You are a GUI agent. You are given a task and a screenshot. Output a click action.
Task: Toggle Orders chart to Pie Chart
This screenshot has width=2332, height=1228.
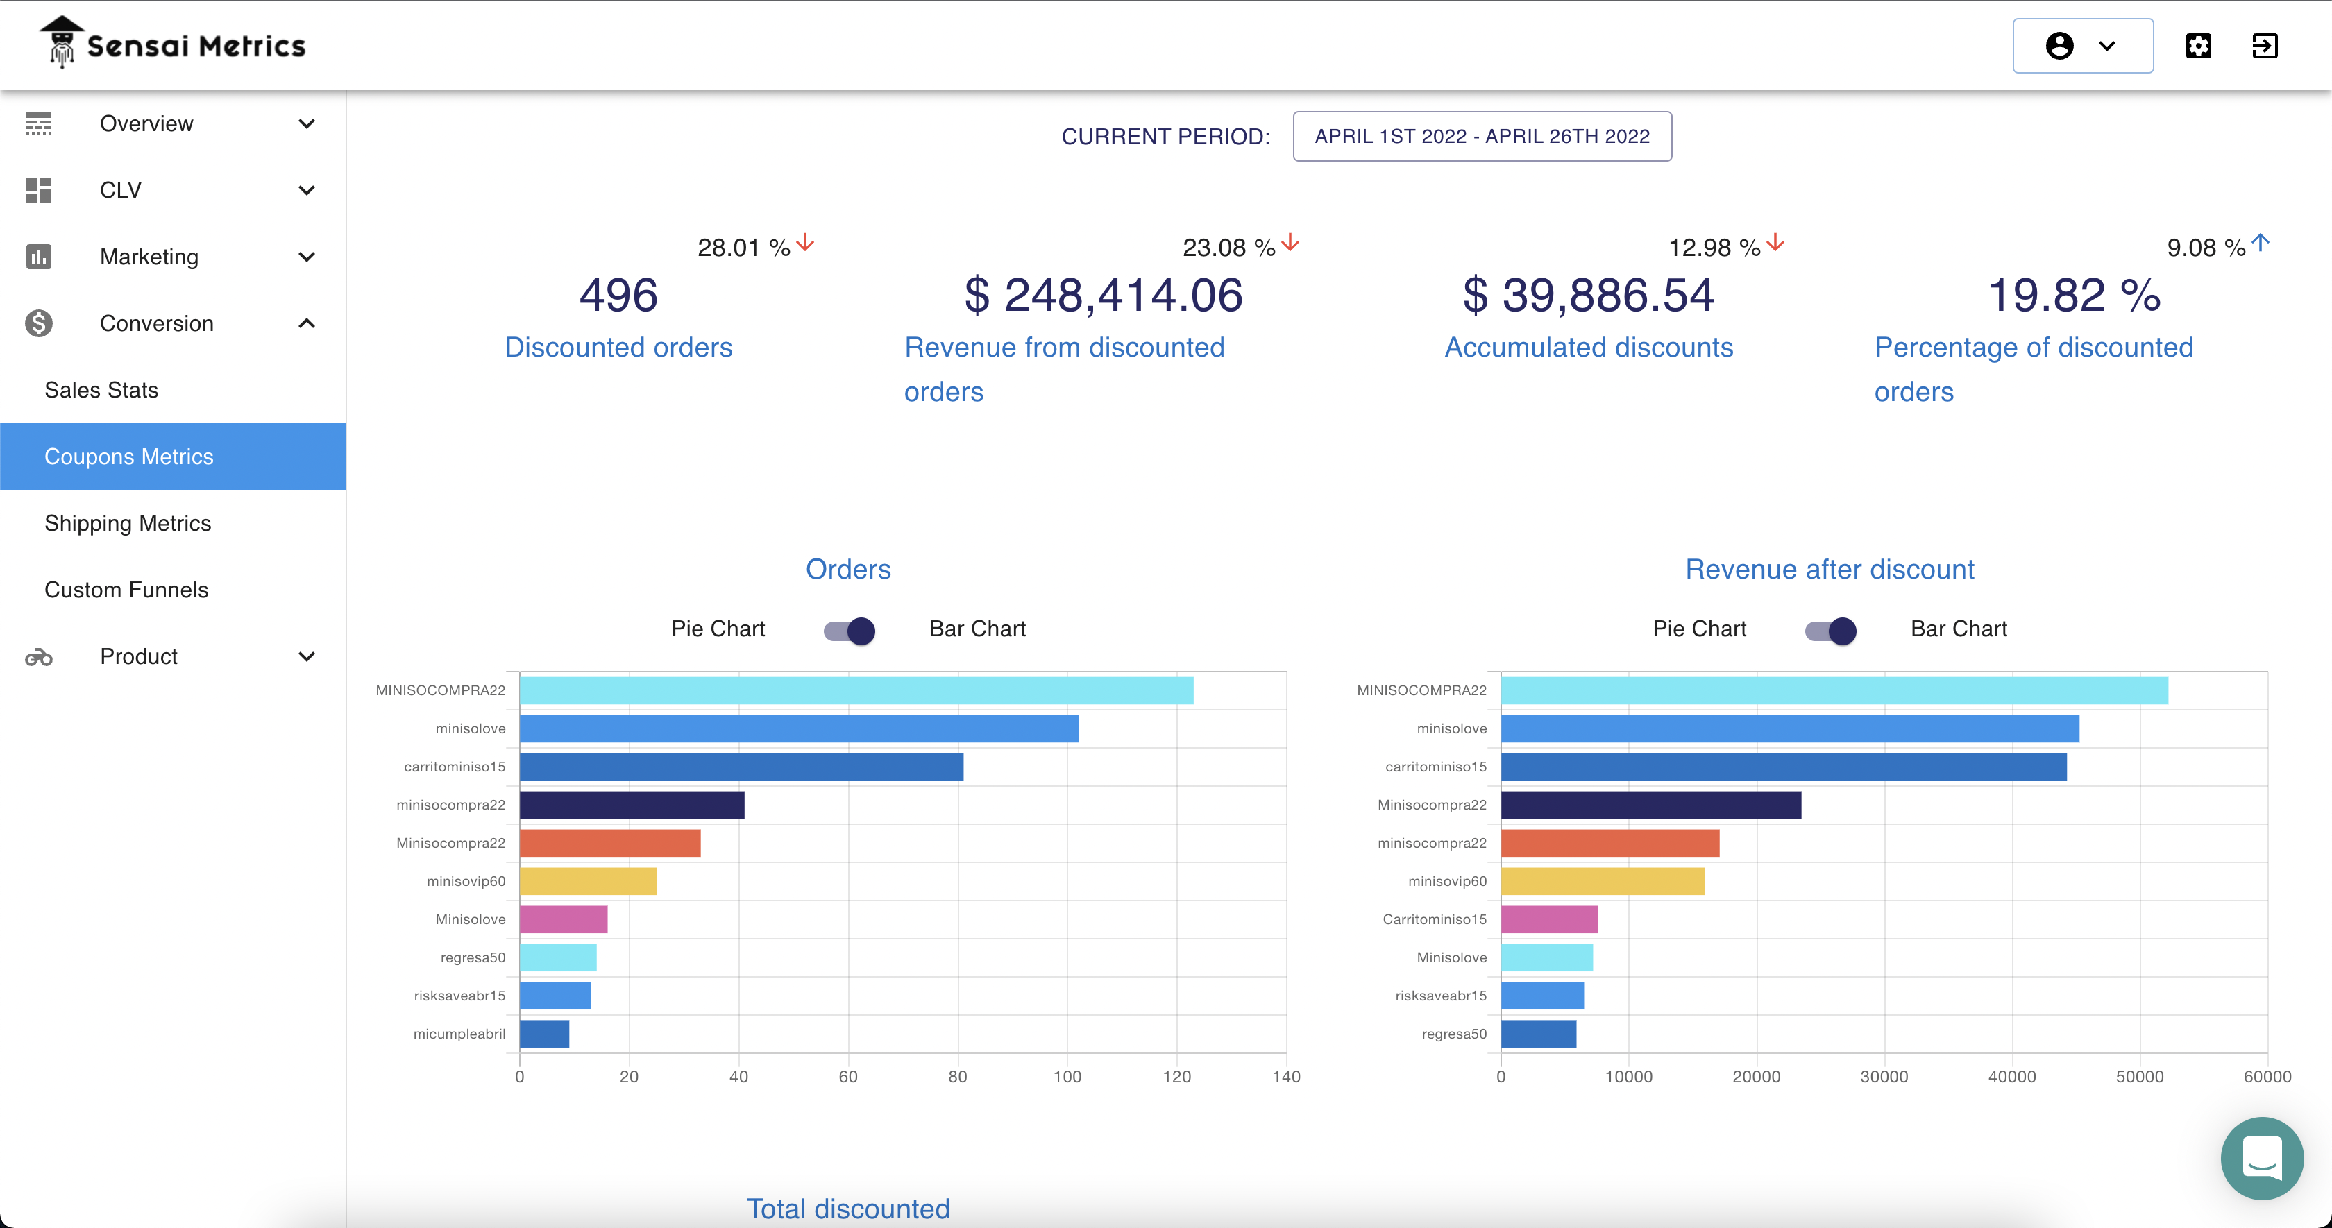pos(849,630)
